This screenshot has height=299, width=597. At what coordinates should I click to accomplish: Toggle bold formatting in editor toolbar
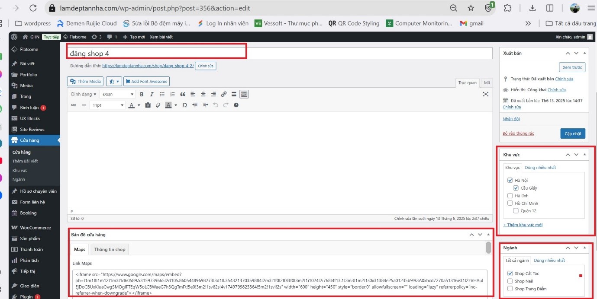coord(141,94)
